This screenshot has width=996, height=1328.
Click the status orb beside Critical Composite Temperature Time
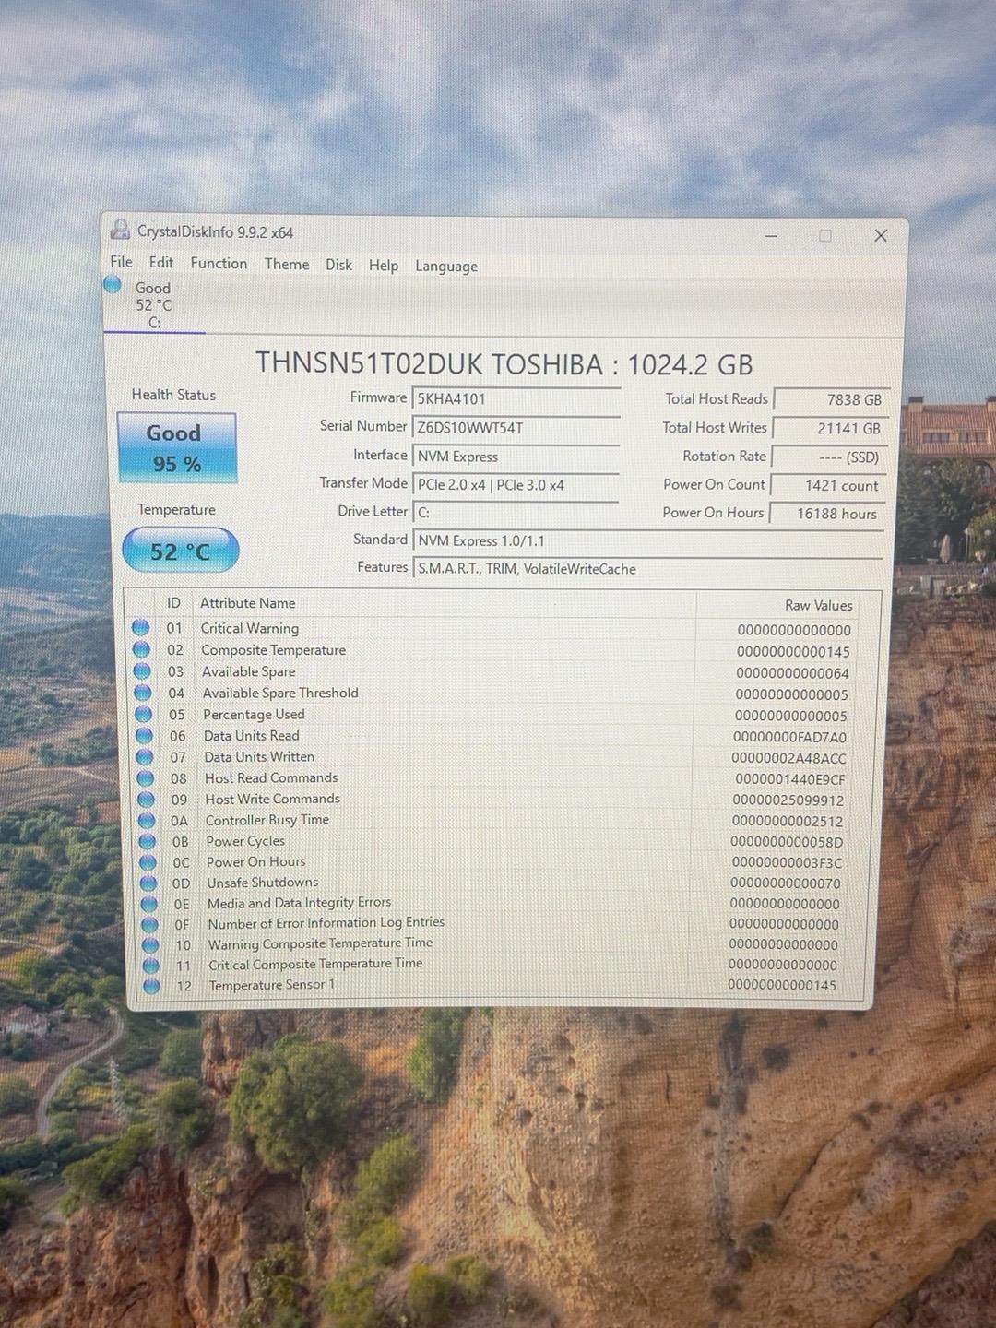[x=150, y=966]
